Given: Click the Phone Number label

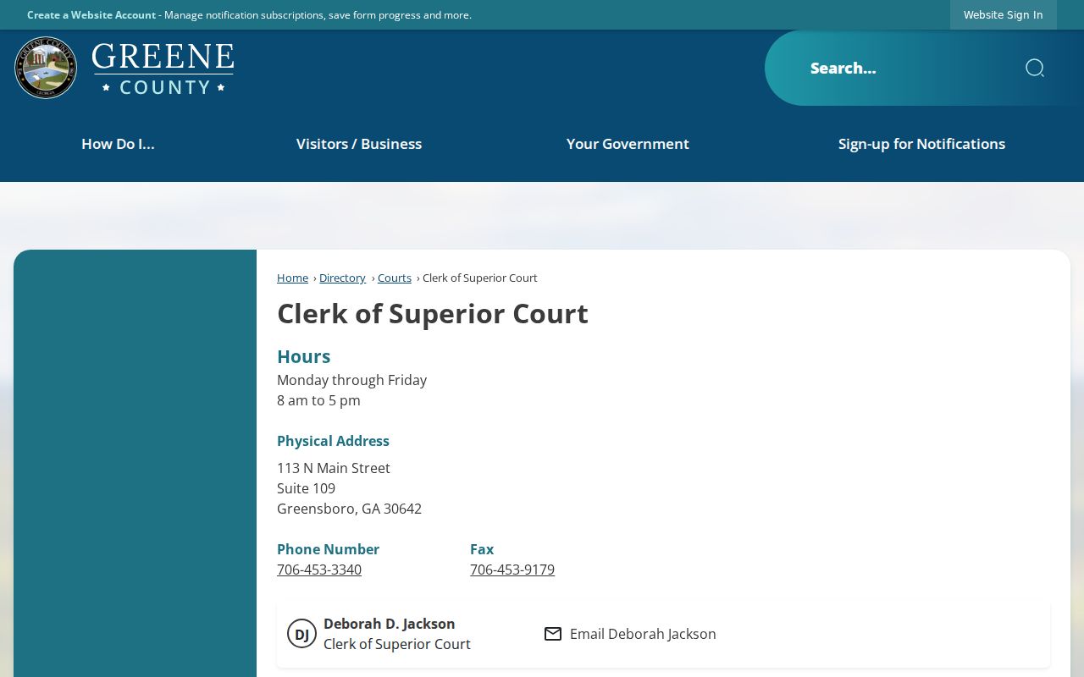Looking at the screenshot, I should pyautogui.click(x=328, y=549).
